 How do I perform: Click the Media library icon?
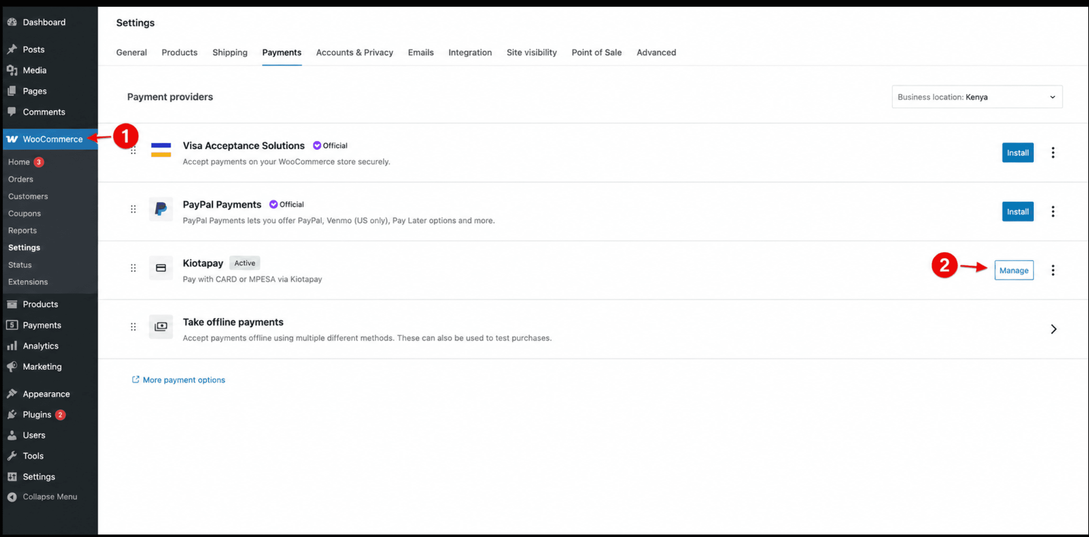(x=12, y=70)
